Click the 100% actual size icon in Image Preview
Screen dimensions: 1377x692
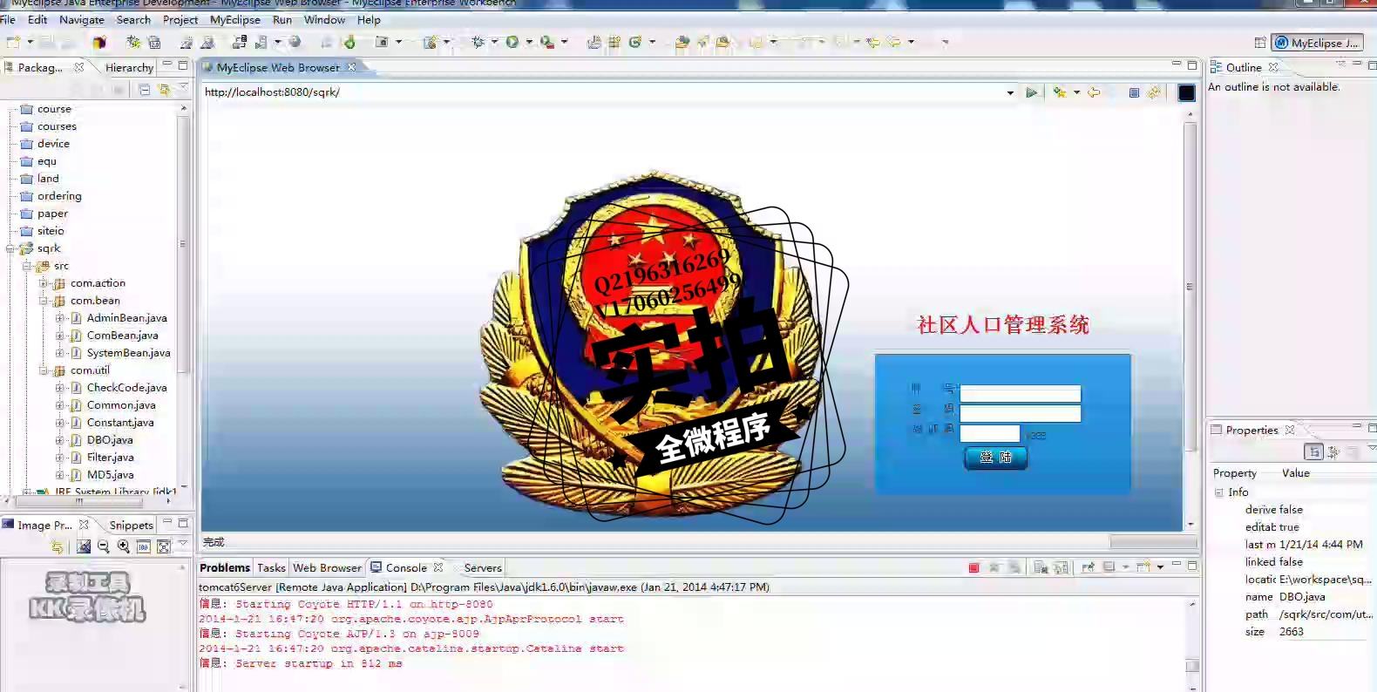point(144,546)
